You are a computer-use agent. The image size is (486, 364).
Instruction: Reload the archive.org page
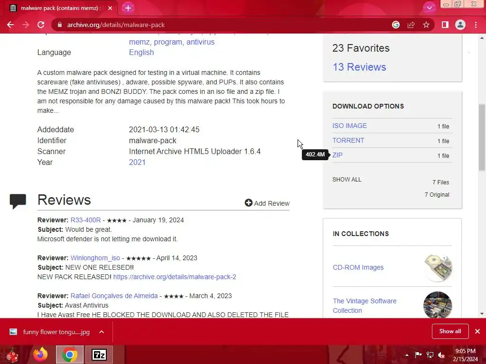(41, 25)
